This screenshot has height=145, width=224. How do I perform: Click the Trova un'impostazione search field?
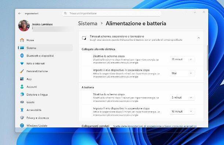(x=112, y=14)
